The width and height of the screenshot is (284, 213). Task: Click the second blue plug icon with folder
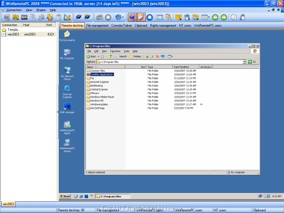(87, 17)
